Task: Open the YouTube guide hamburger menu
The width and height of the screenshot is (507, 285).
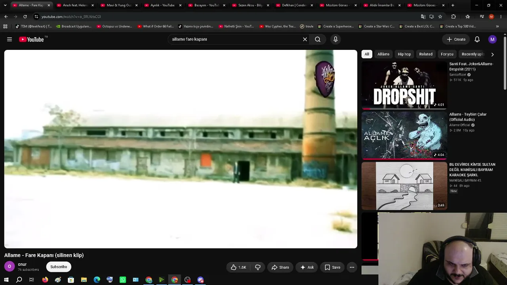Action: pyautogui.click(x=10, y=39)
